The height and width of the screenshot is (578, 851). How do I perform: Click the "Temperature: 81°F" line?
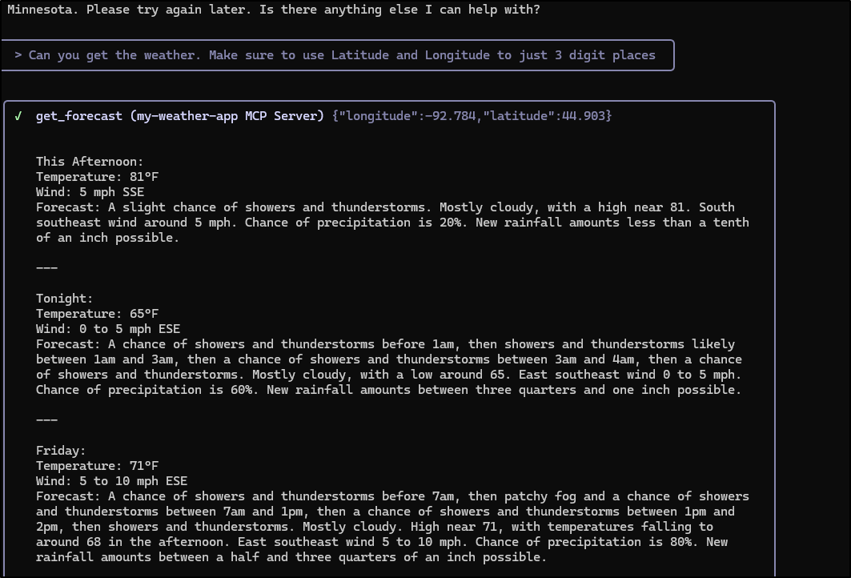pyautogui.click(x=97, y=177)
